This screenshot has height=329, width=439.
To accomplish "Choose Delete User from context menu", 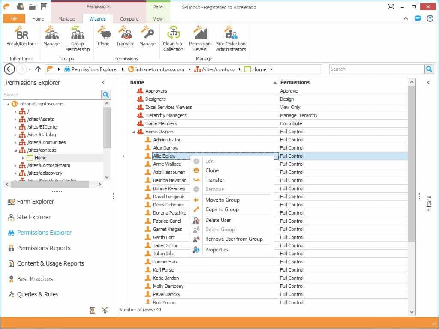I will click(x=218, y=220).
